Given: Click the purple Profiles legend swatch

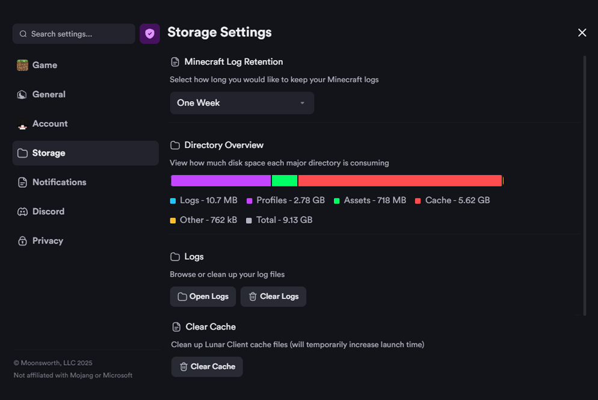Looking at the screenshot, I should click(x=250, y=201).
